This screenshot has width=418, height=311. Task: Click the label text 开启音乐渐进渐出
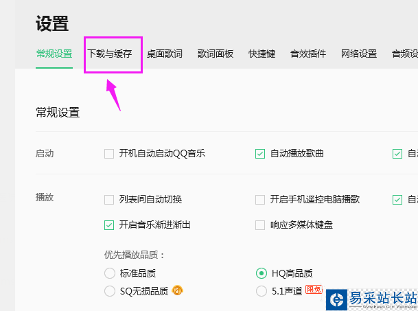[x=154, y=225]
